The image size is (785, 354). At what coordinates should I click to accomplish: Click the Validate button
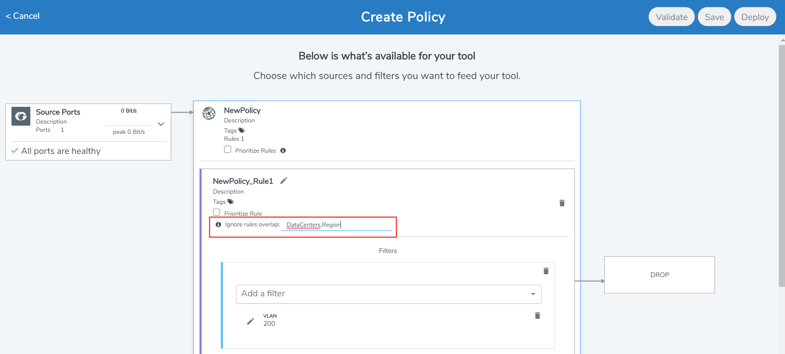click(671, 17)
